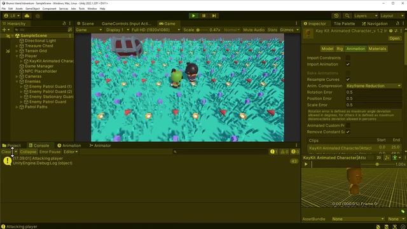Image resolution: width=407 pixels, height=229 pixels.
Task: Select the NPC Placeholder object
Action: (41, 71)
